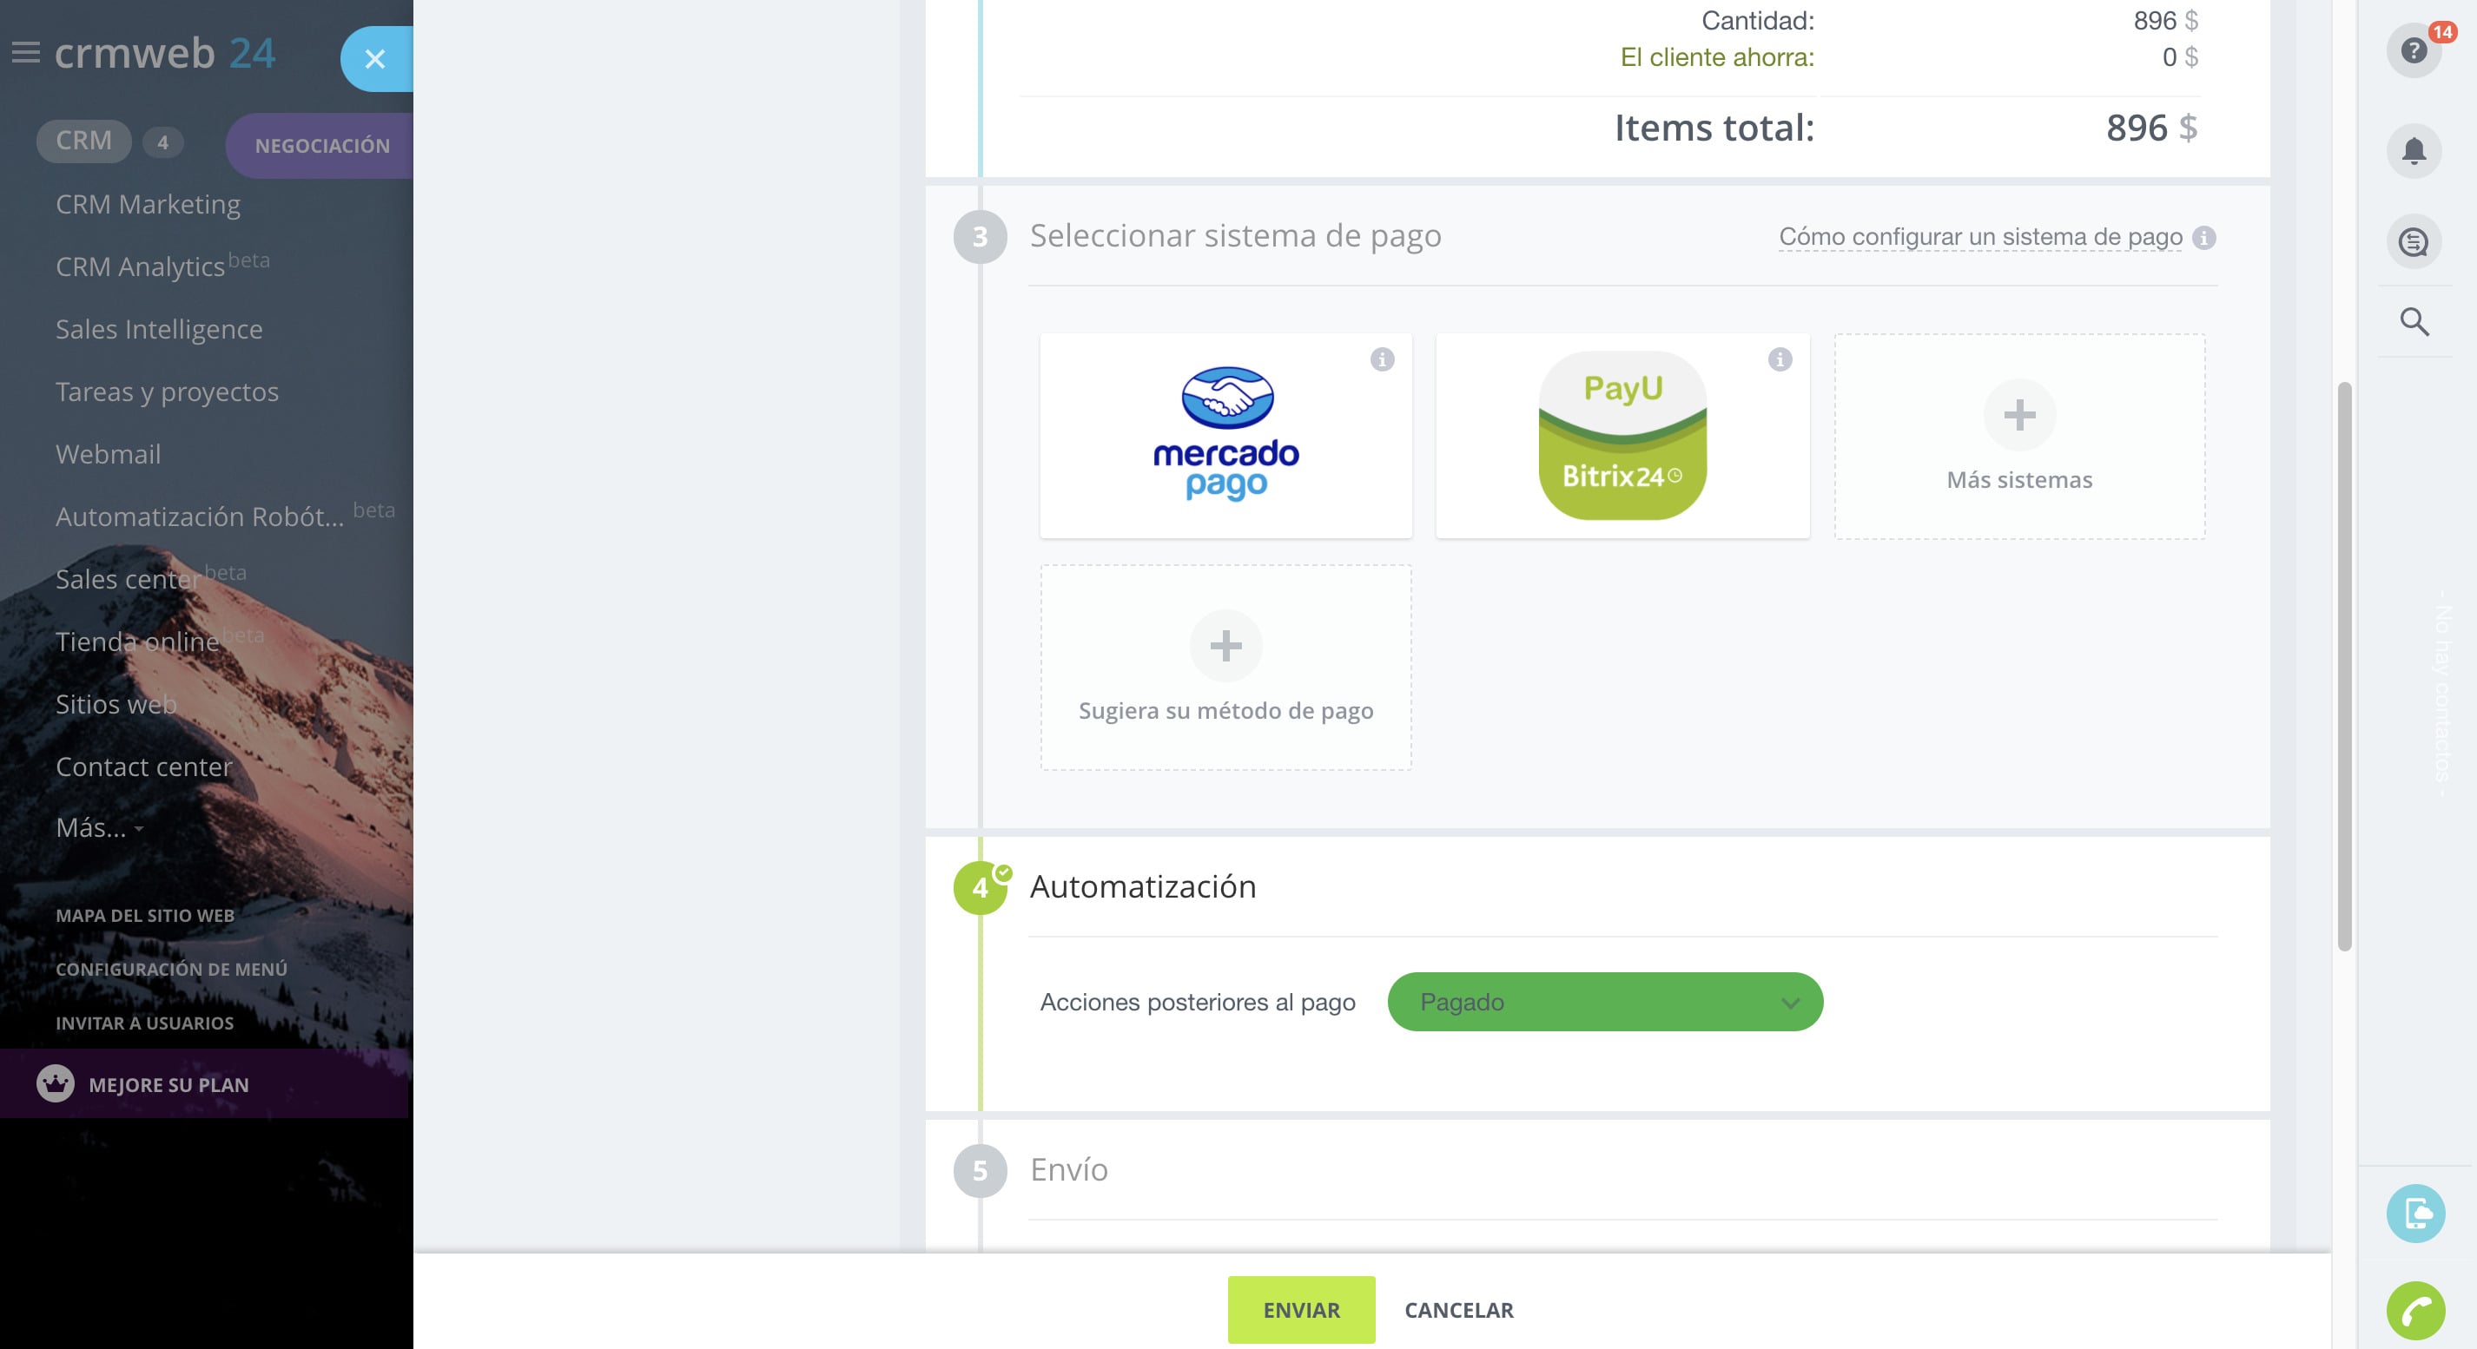The width and height of the screenshot is (2477, 1349).
Task: Expand the Envío step section
Action: [x=1068, y=1170]
